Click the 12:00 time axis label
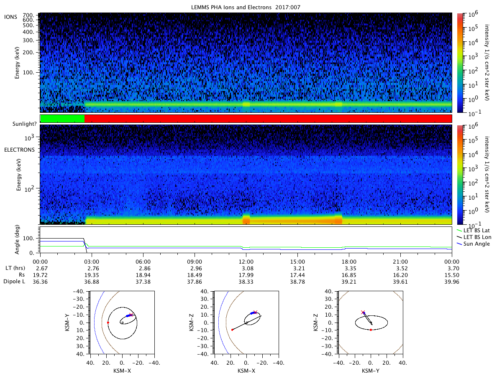 point(246,262)
